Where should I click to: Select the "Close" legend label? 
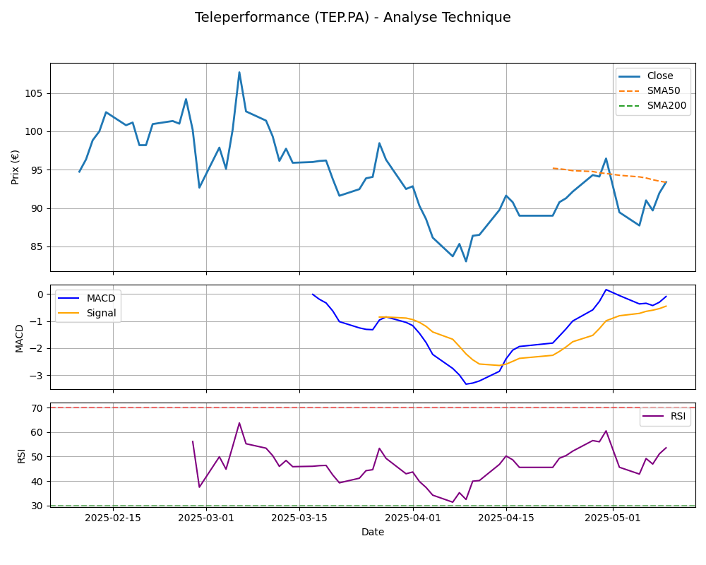tap(660, 76)
